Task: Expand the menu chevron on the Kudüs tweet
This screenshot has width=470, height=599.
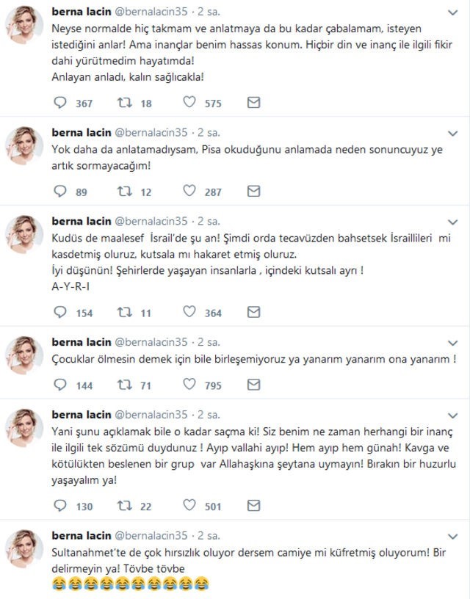Action: pos(453,222)
